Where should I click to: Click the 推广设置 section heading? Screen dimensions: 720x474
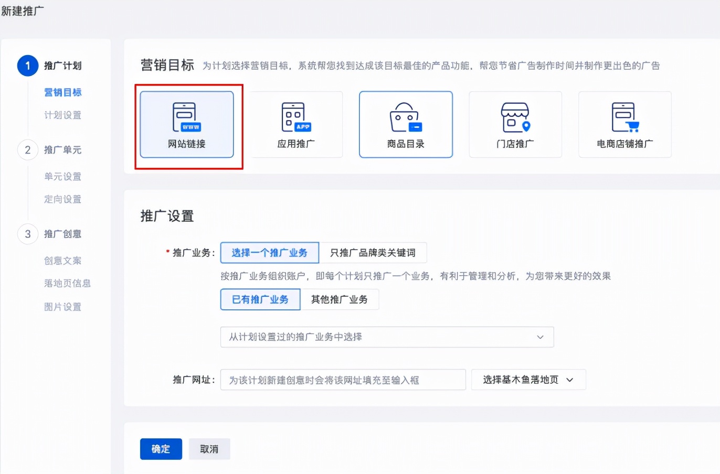tap(167, 216)
